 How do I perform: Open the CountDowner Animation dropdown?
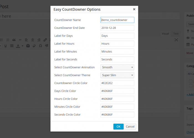point(117,67)
